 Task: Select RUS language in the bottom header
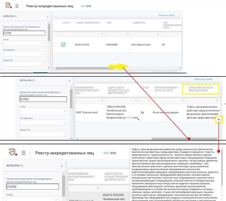[x=106, y=153]
